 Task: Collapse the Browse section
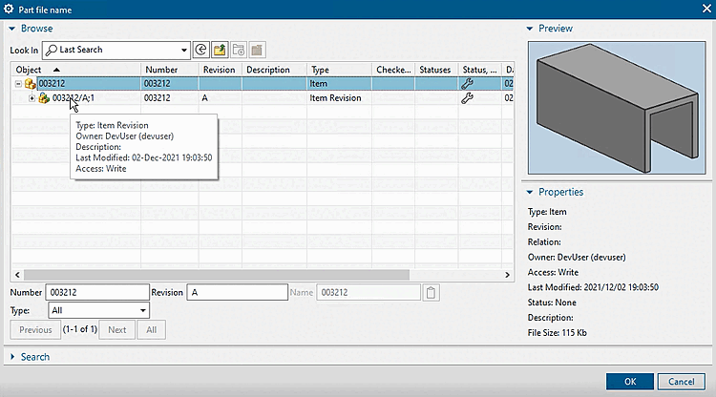coord(12,29)
